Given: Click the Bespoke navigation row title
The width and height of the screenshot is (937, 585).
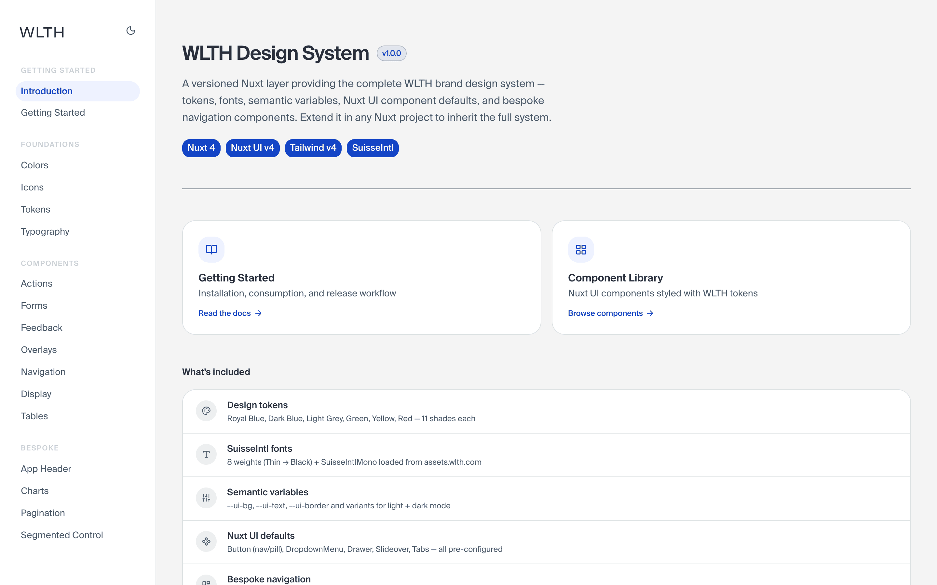Looking at the screenshot, I should pyautogui.click(x=269, y=579).
